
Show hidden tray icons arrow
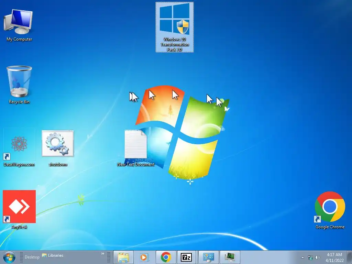(x=302, y=257)
